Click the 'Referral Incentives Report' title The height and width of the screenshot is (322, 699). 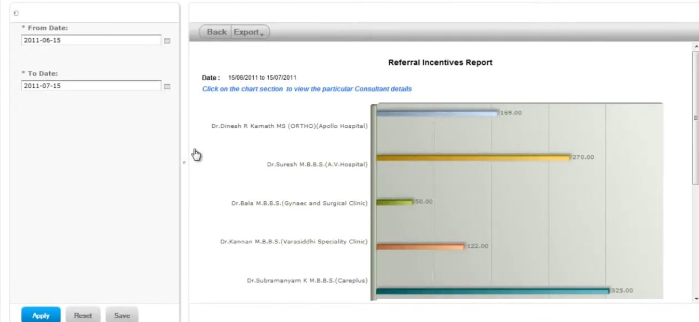pos(440,63)
